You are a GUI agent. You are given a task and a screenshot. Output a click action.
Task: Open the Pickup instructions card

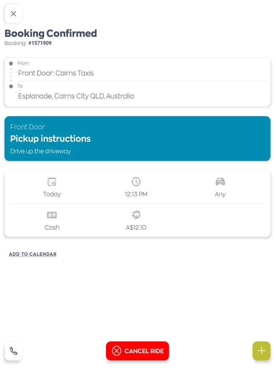(x=137, y=139)
